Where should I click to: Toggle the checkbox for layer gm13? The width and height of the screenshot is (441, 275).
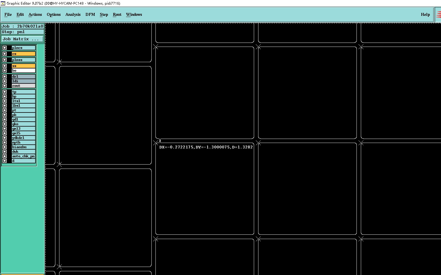(5, 129)
